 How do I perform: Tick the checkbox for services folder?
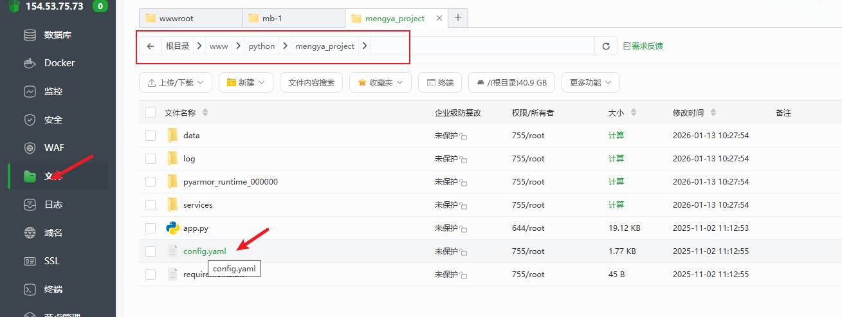point(151,205)
